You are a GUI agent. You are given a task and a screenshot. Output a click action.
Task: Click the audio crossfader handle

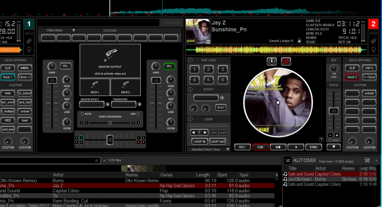[110, 140]
